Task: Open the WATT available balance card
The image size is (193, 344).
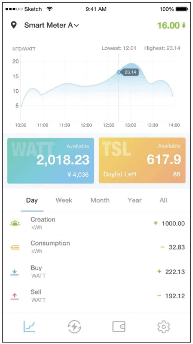Action: (50, 161)
